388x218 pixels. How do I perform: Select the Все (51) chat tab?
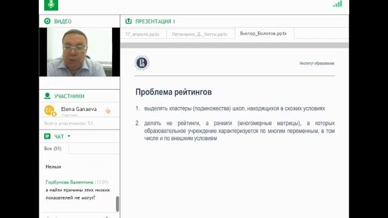coord(53,148)
